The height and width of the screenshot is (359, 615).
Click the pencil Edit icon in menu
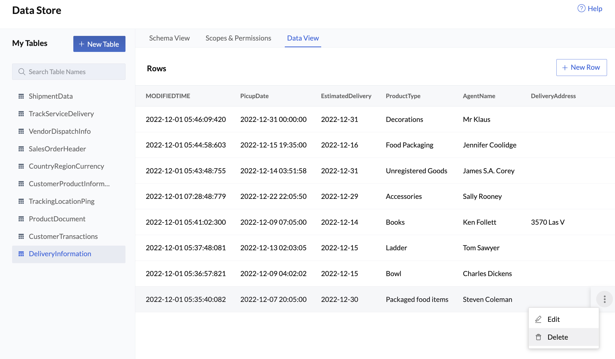pyautogui.click(x=538, y=319)
